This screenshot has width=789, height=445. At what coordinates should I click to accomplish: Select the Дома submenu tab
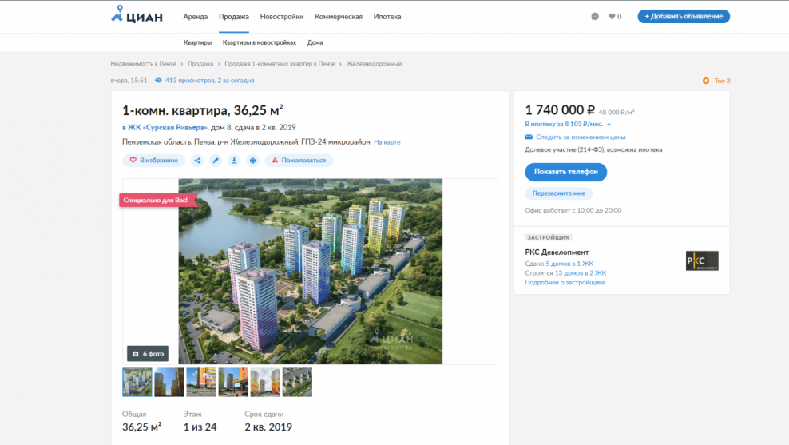[x=315, y=43]
